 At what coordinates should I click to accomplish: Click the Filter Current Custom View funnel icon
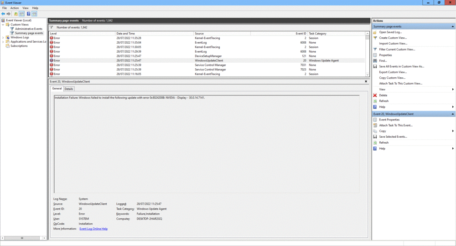pyautogui.click(x=375, y=49)
